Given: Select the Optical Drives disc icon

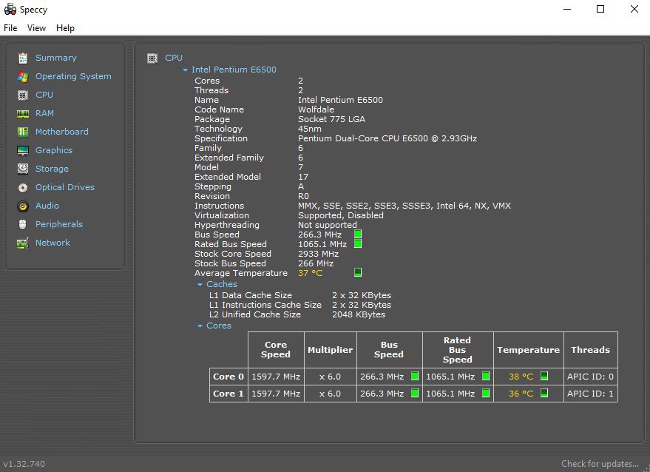Looking at the screenshot, I should [x=23, y=187].
